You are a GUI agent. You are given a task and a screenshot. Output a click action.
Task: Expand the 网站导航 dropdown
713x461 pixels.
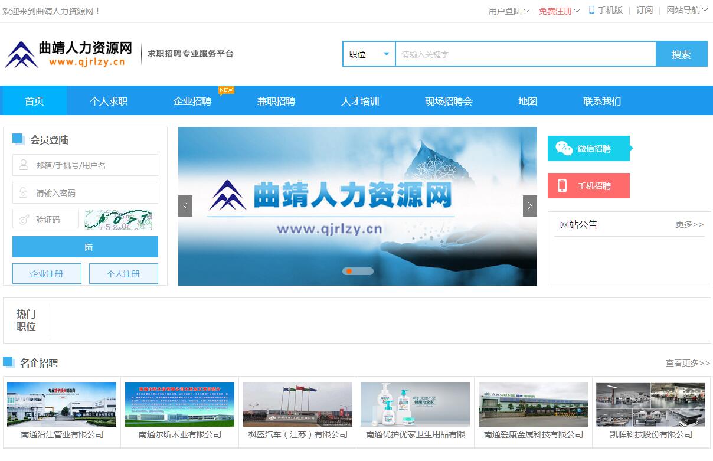click(686, 10)
